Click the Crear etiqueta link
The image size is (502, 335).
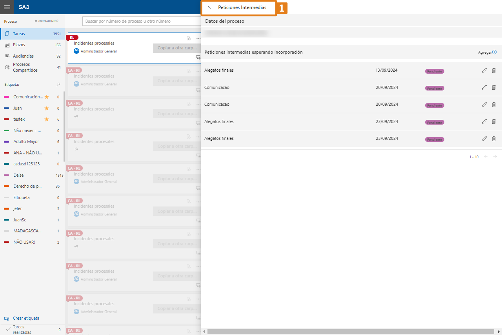pyautogui.click(x=26, y=319)
